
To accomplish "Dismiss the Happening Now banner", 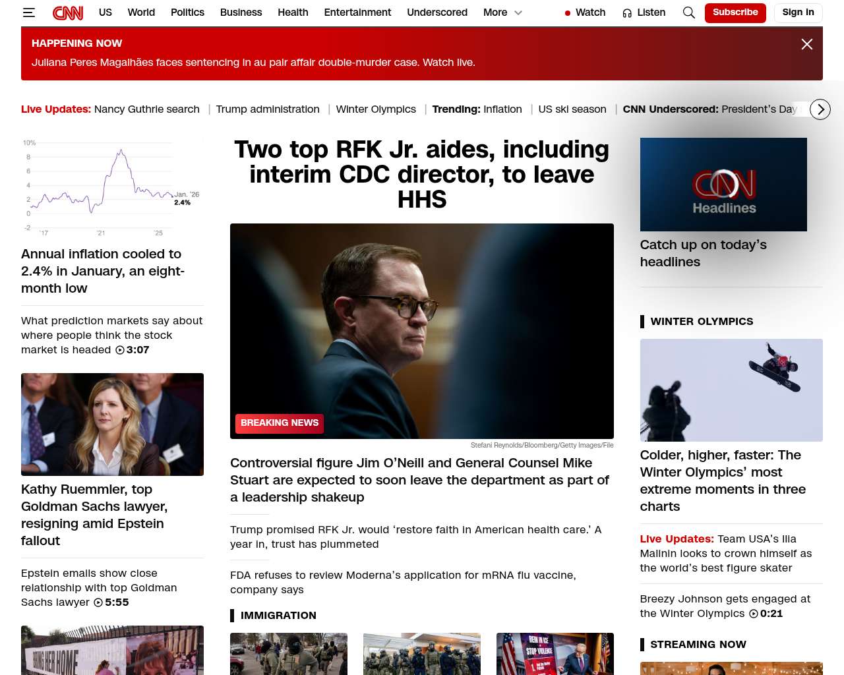I will (x=806, y=44).
